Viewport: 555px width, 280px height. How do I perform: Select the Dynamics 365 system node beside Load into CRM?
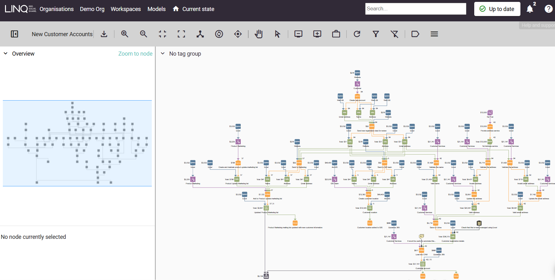pos(439,250)
